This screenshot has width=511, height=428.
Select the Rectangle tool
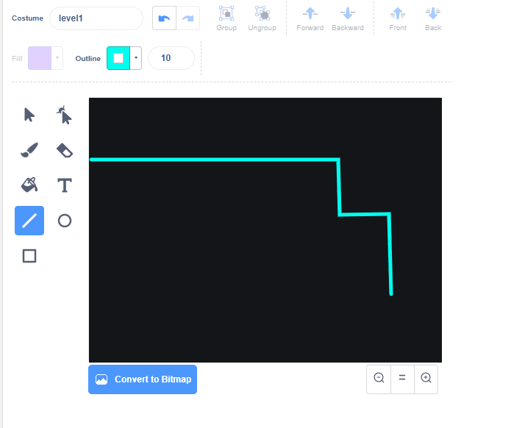click(29, 256)
